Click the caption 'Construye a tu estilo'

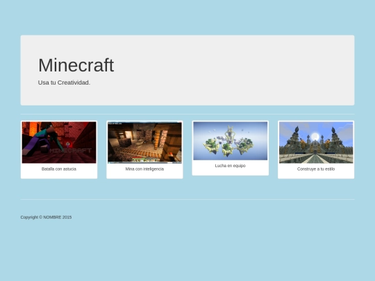316,169
